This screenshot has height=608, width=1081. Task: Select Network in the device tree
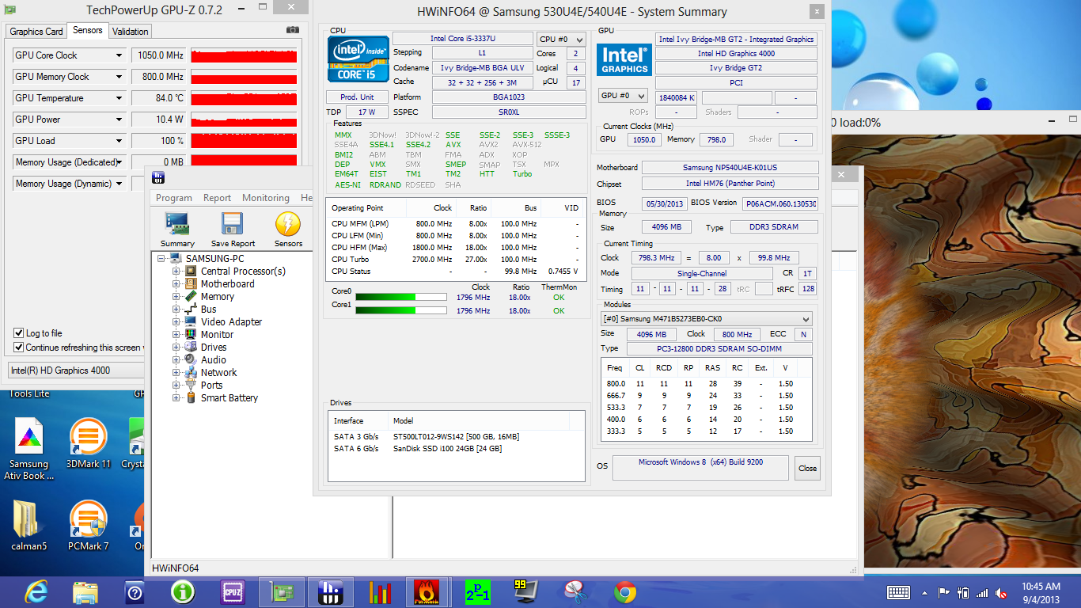(218, 373)
